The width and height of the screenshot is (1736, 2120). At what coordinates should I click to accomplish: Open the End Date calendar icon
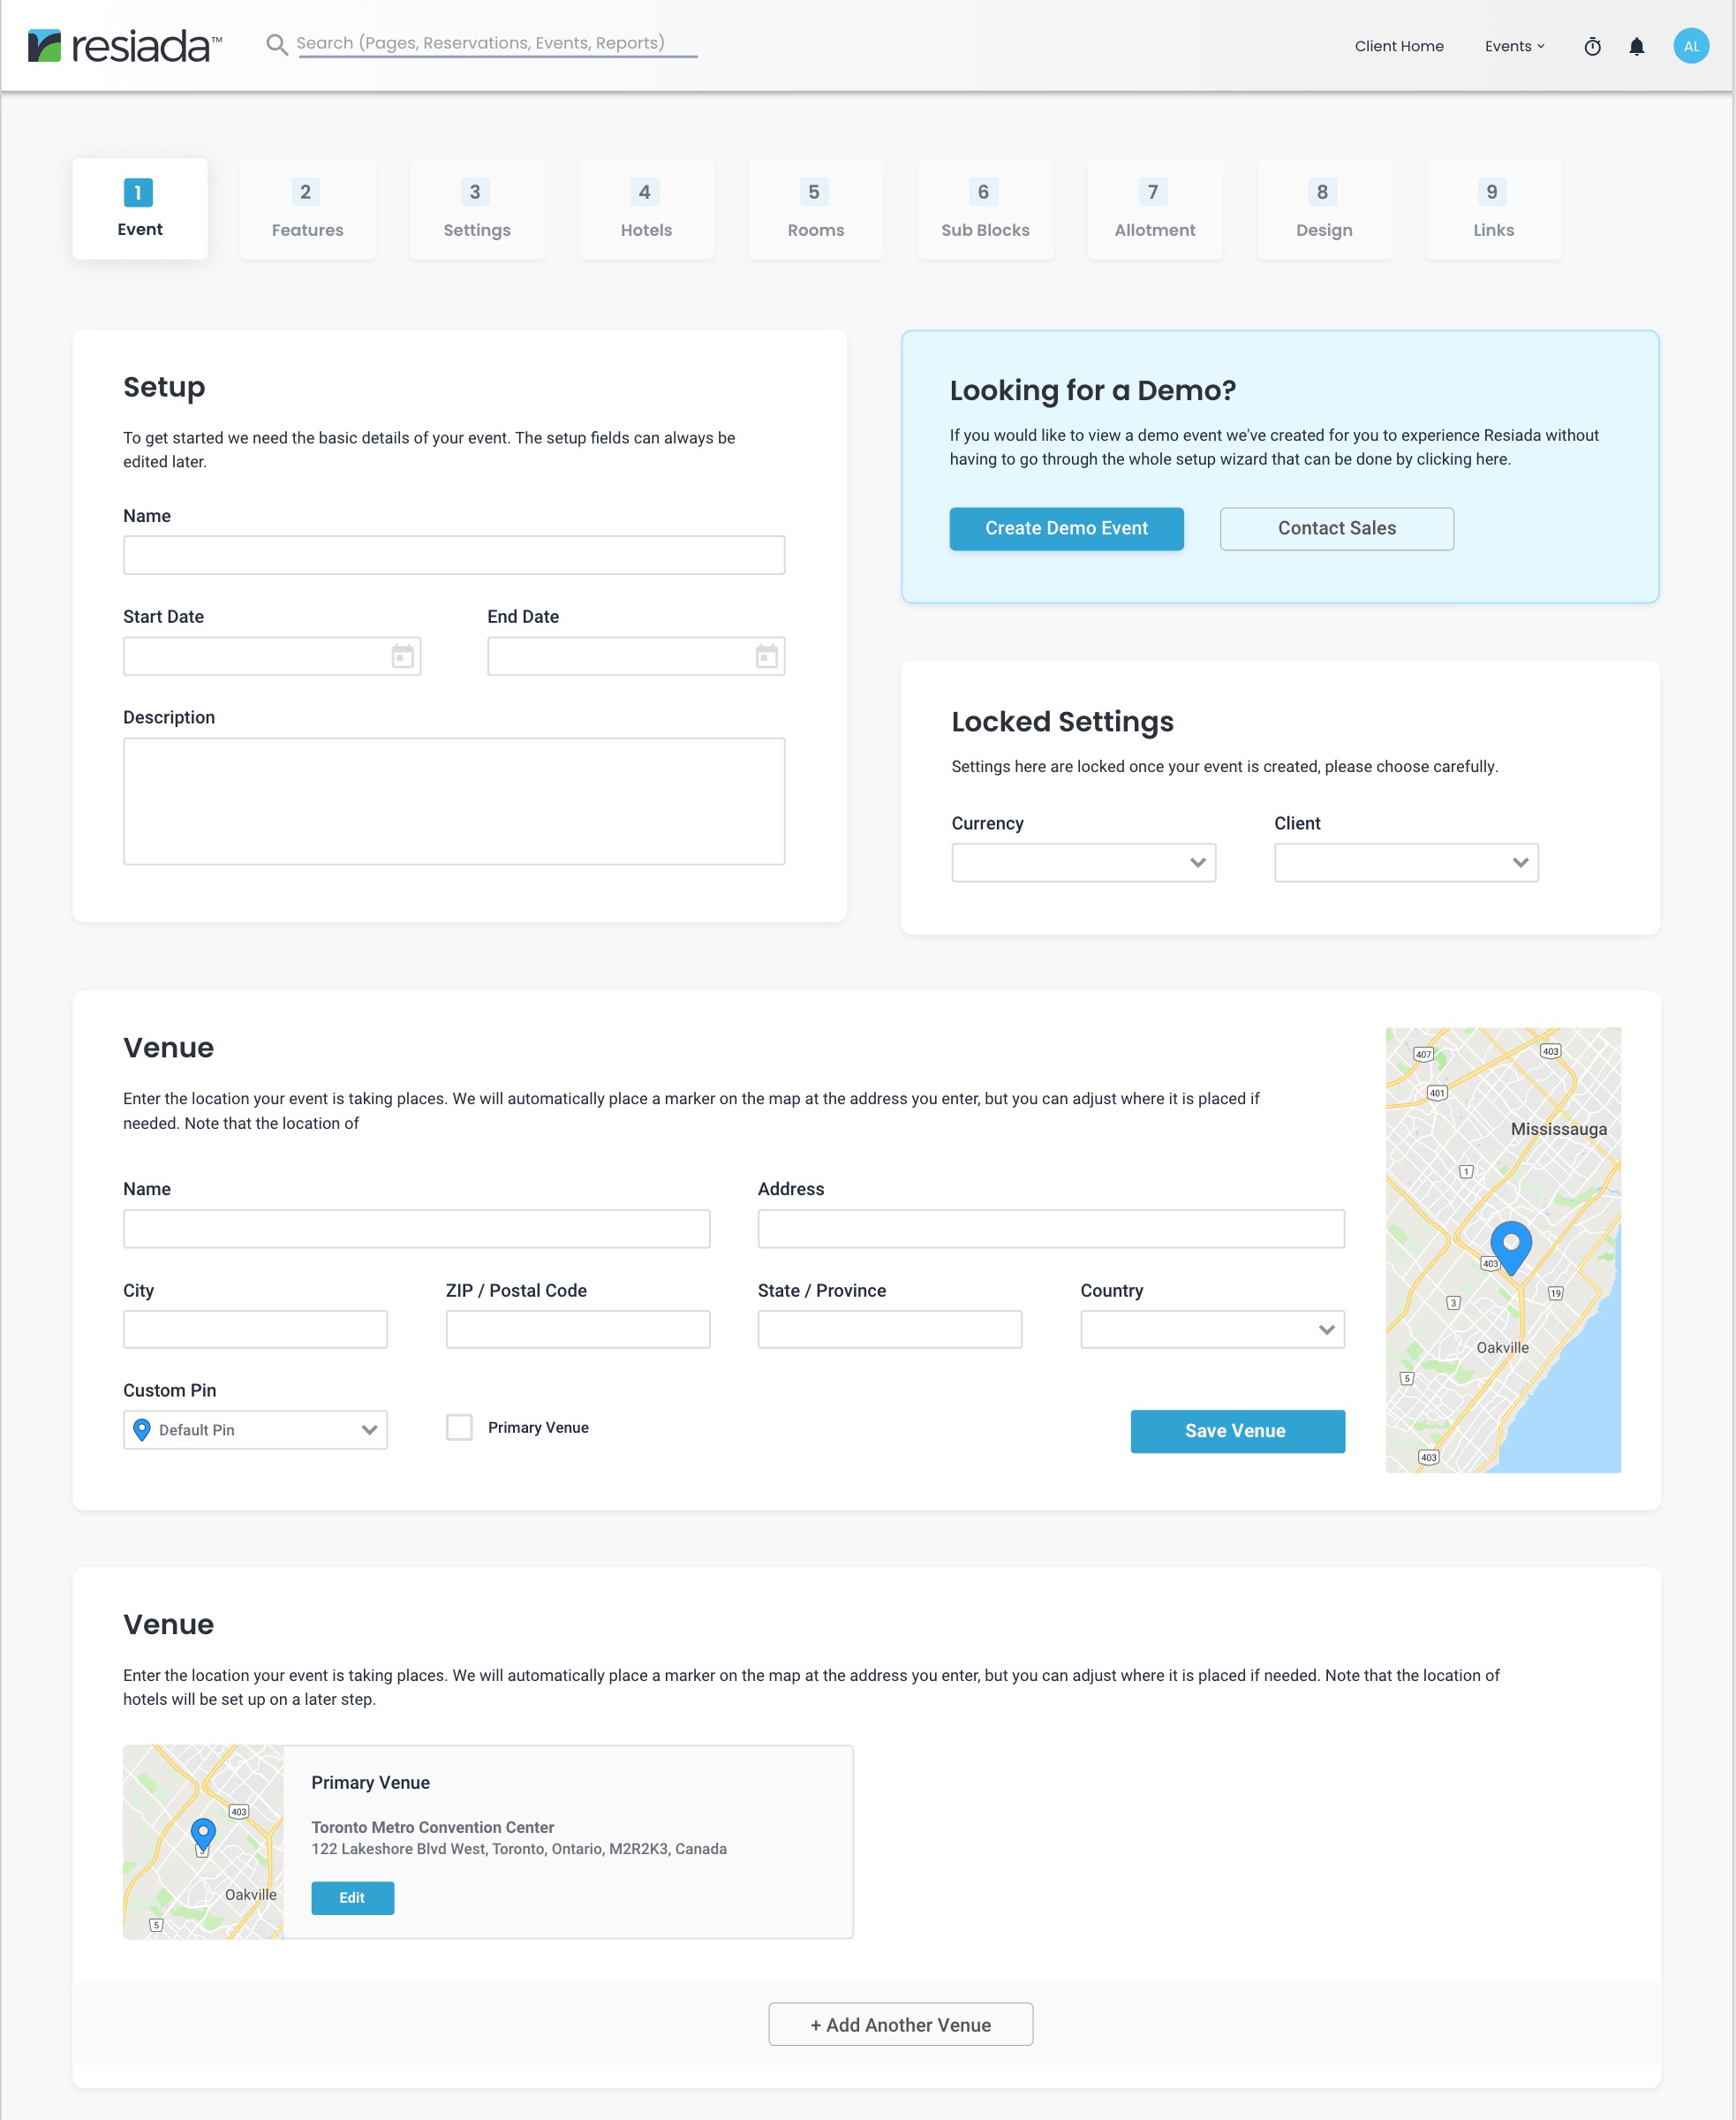(x=766, y=656)
